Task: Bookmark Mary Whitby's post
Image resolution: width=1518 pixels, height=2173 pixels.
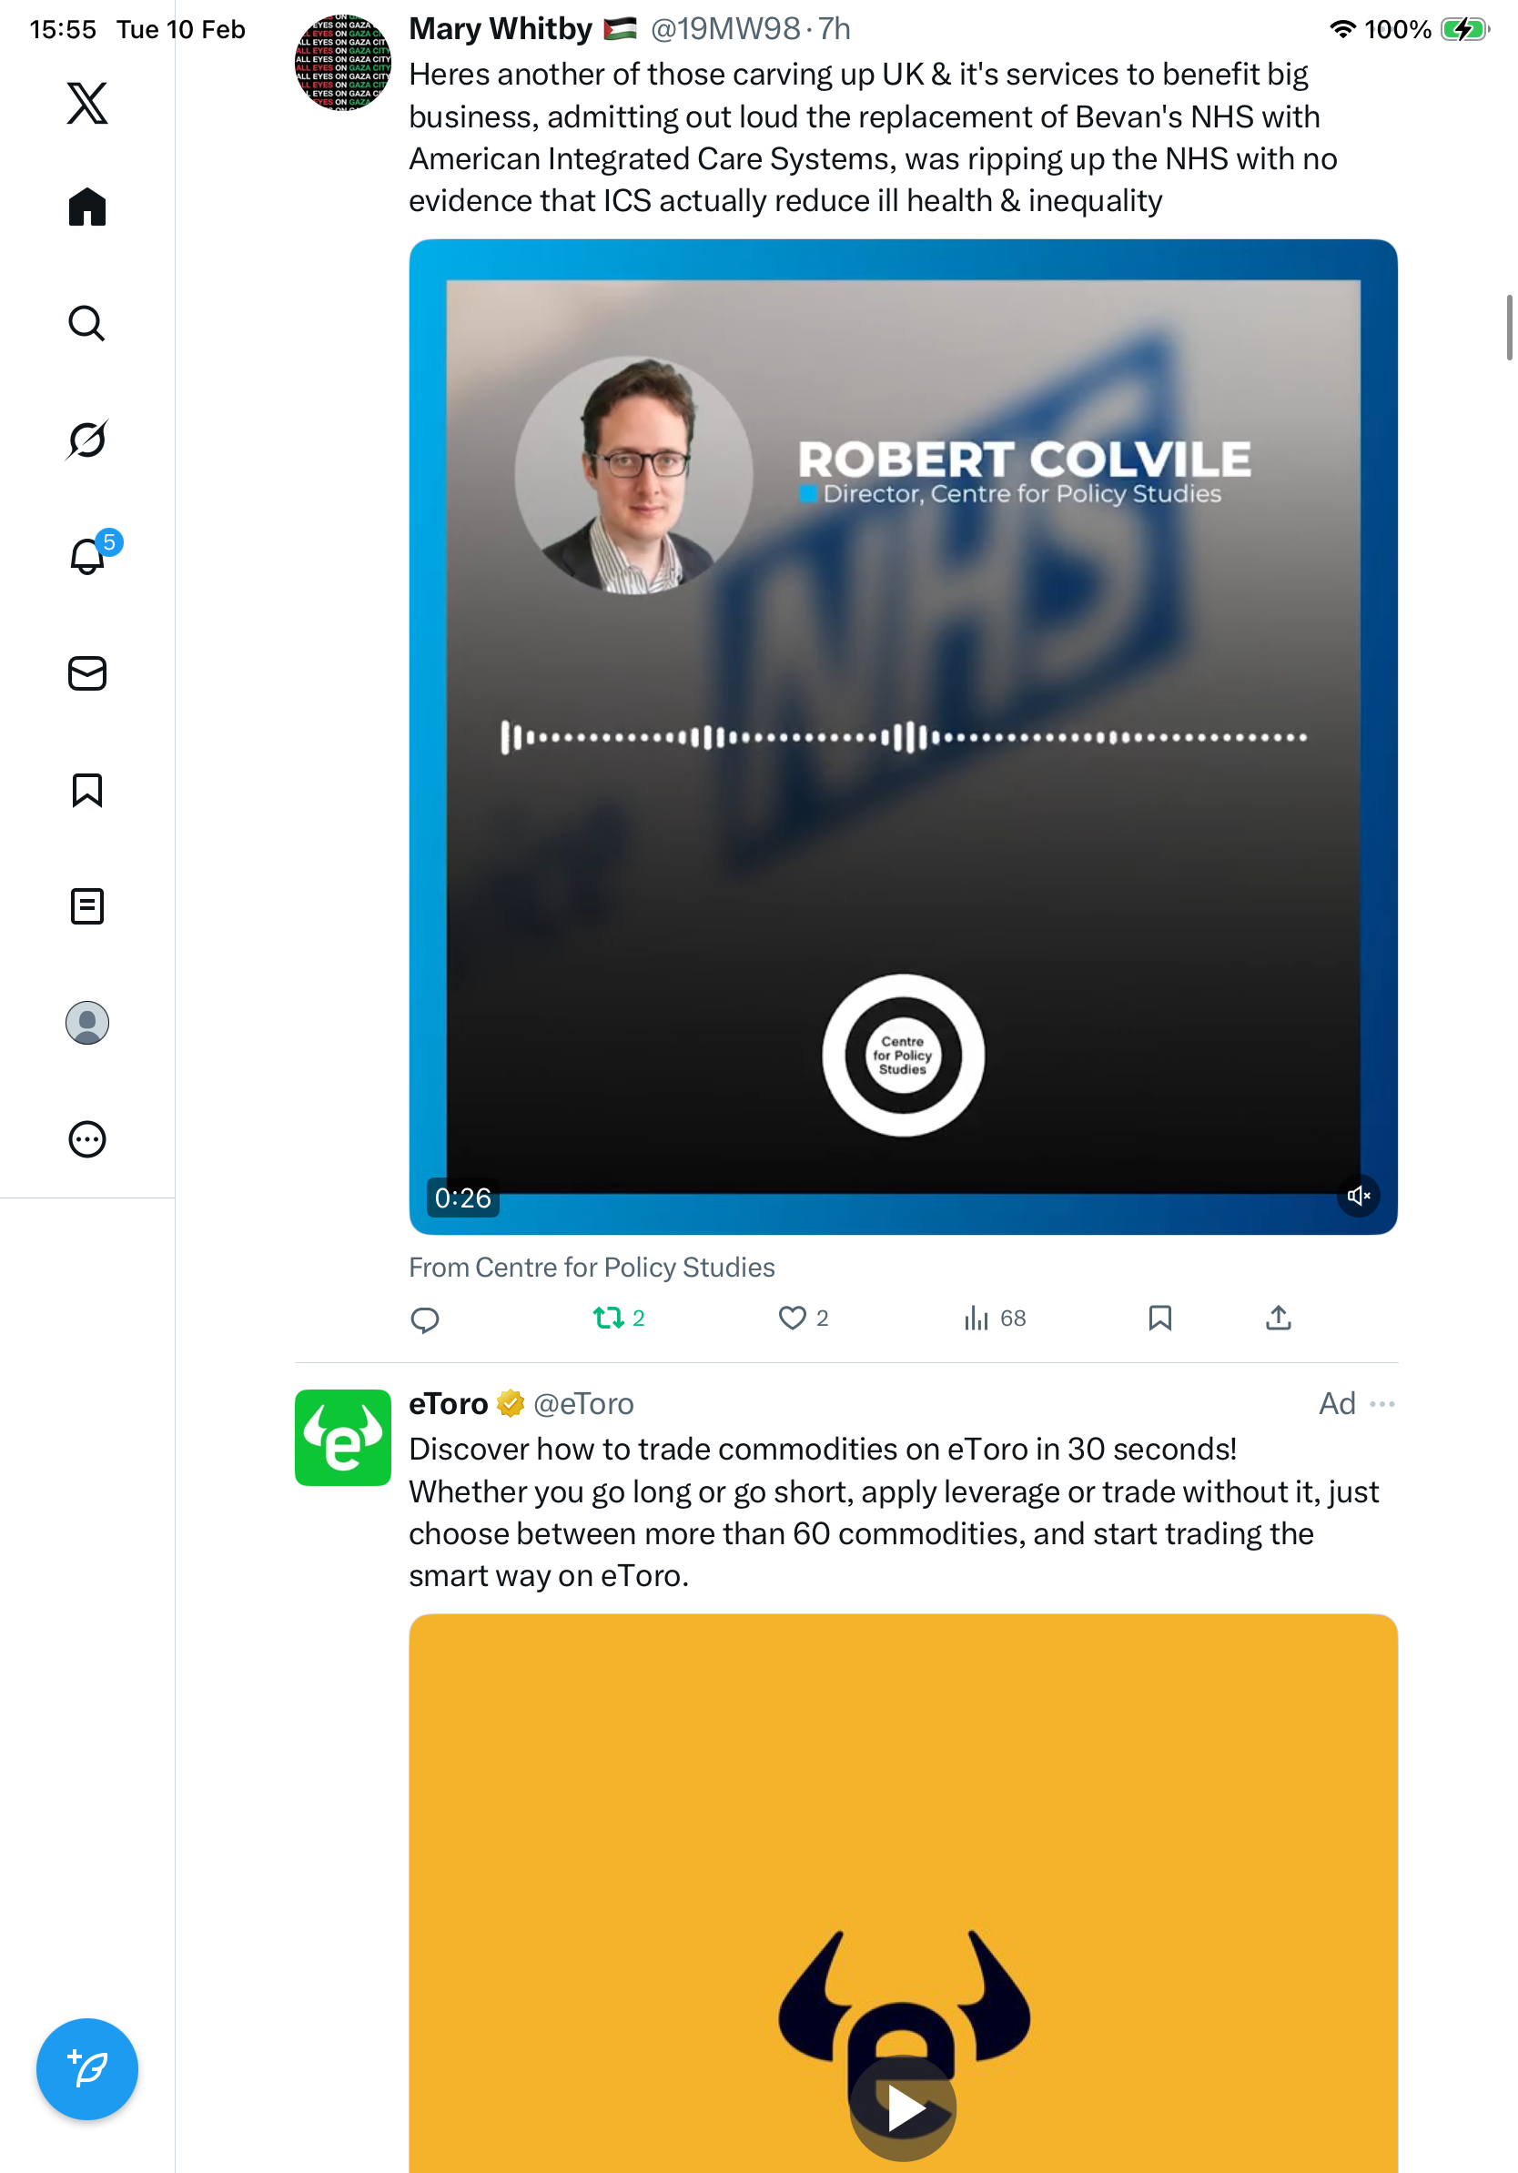Action: point(1159,1318)
